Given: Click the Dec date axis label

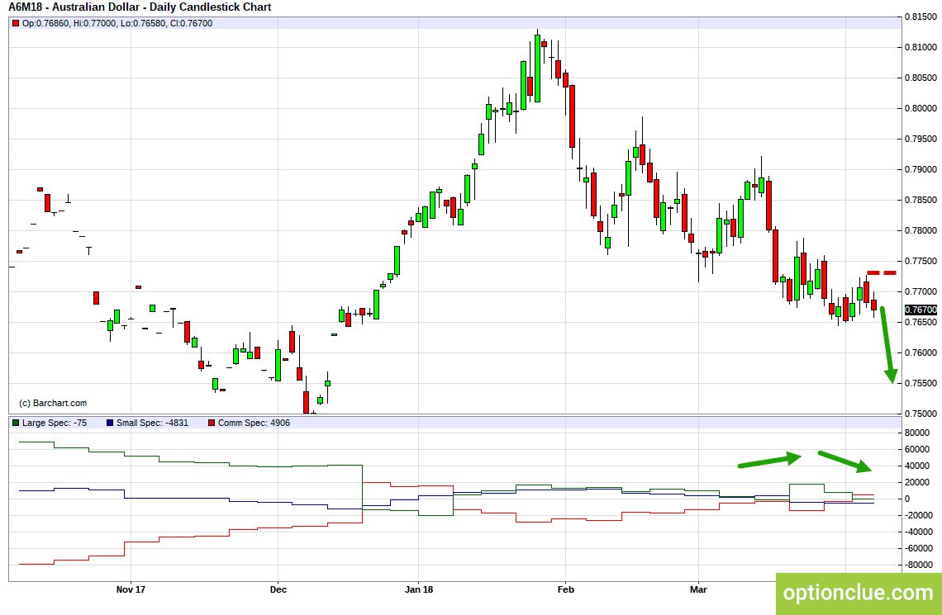Looking at the screenshot, I should point(278,589).
